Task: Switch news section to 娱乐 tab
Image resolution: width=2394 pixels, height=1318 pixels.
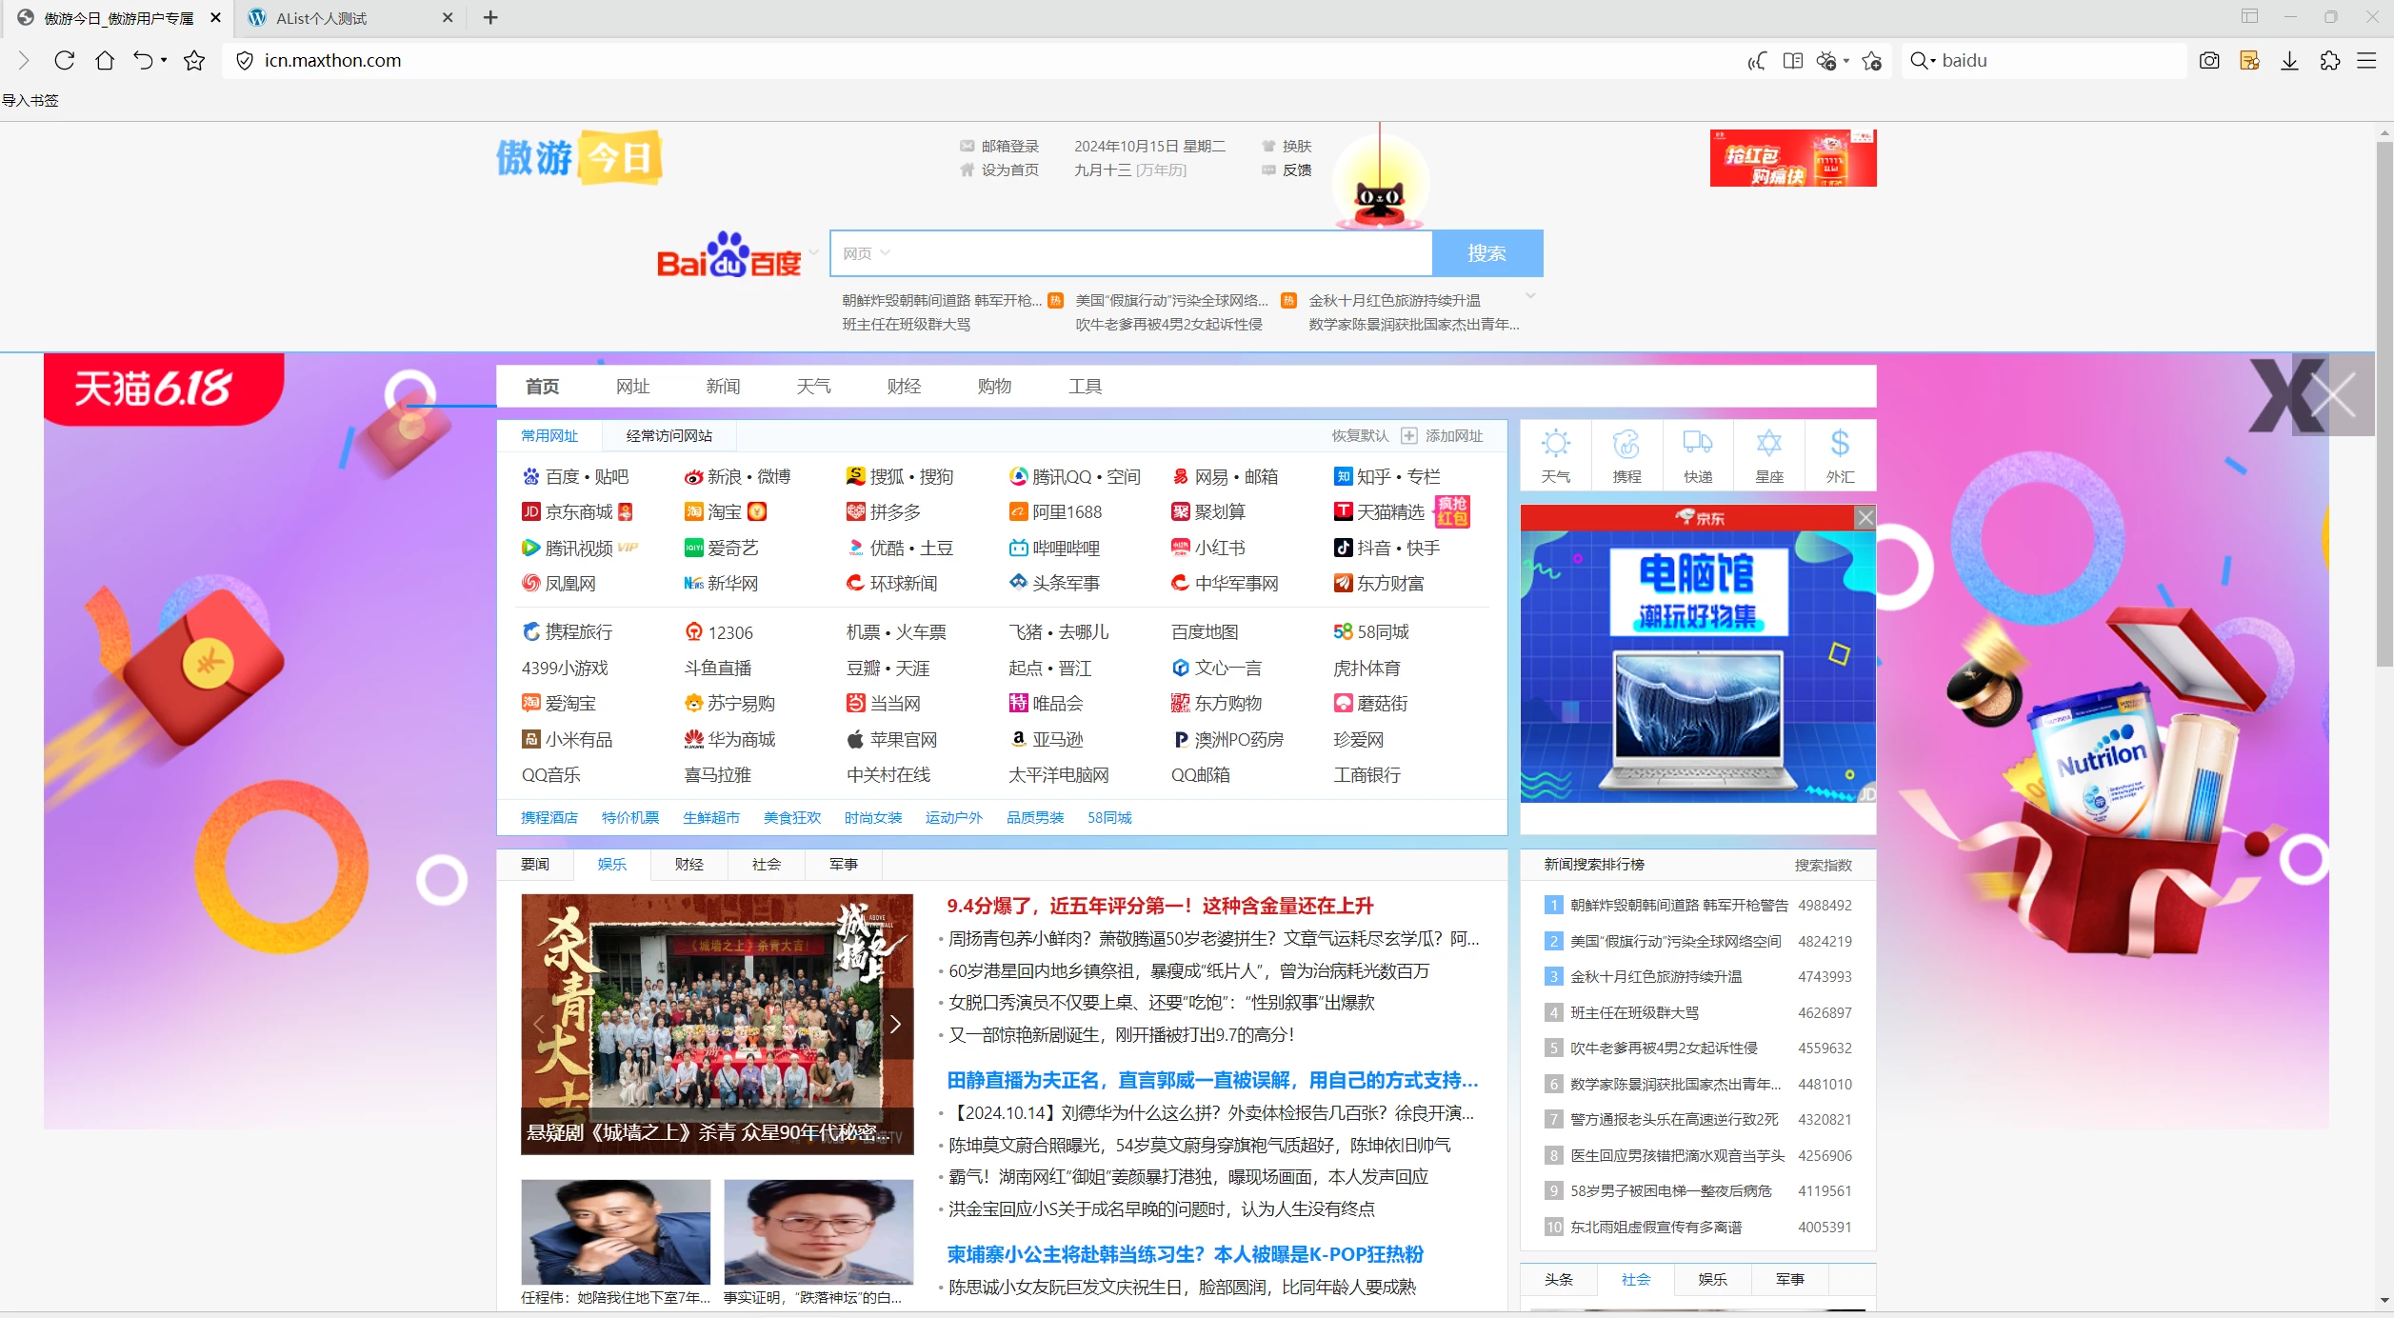Action: 612,864
